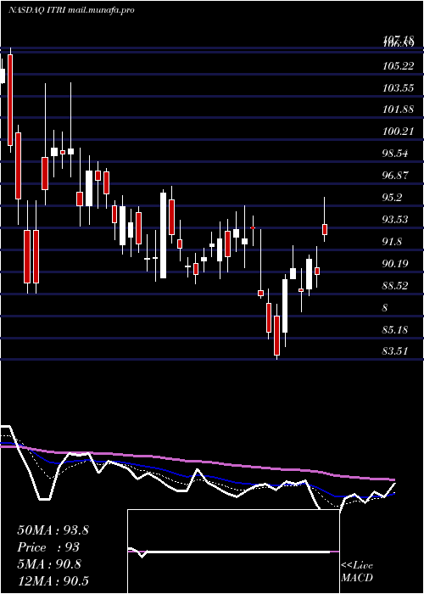
Task: Click the 90.19 price level label
Action: tap(395, 263)
